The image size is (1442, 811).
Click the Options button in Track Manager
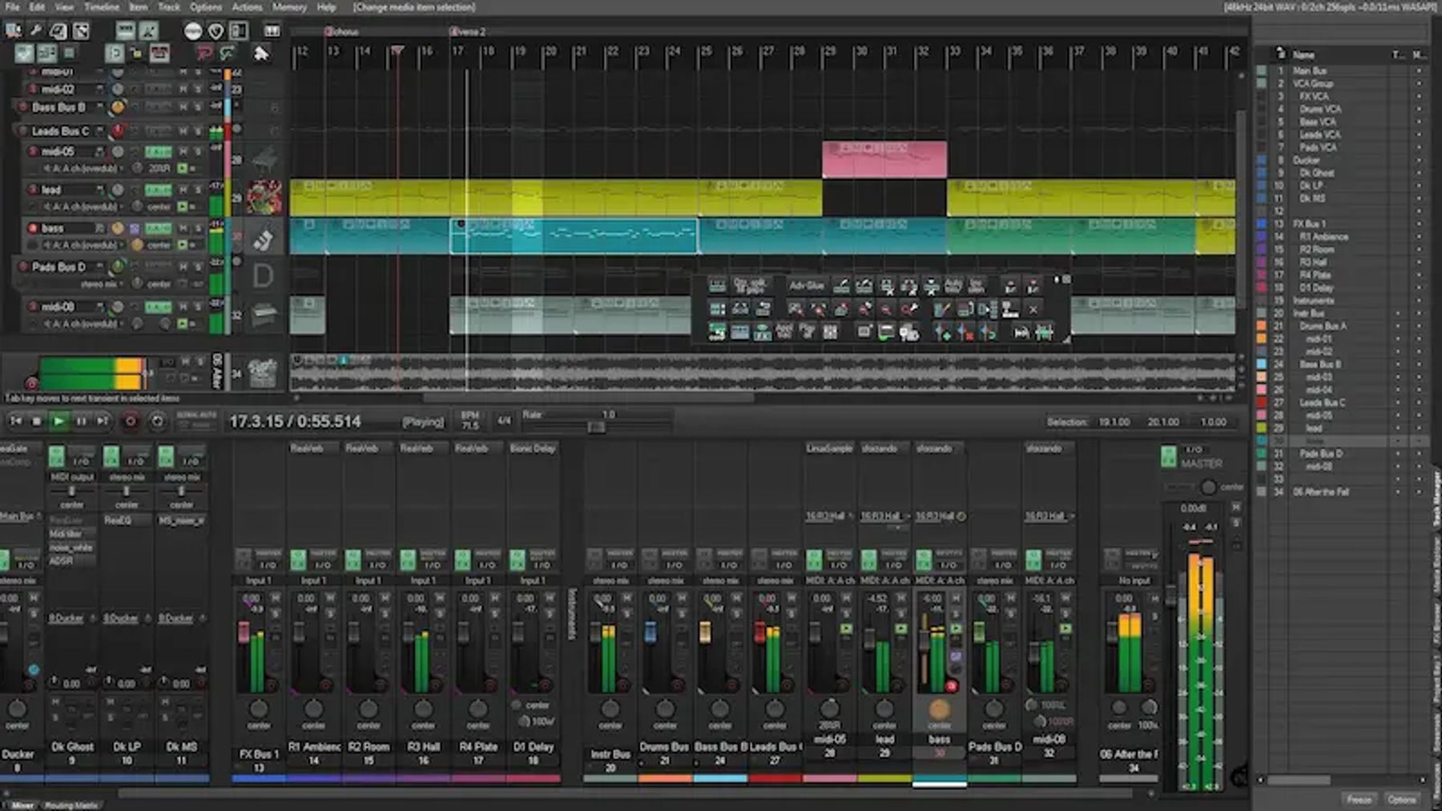pos(1402,799)
